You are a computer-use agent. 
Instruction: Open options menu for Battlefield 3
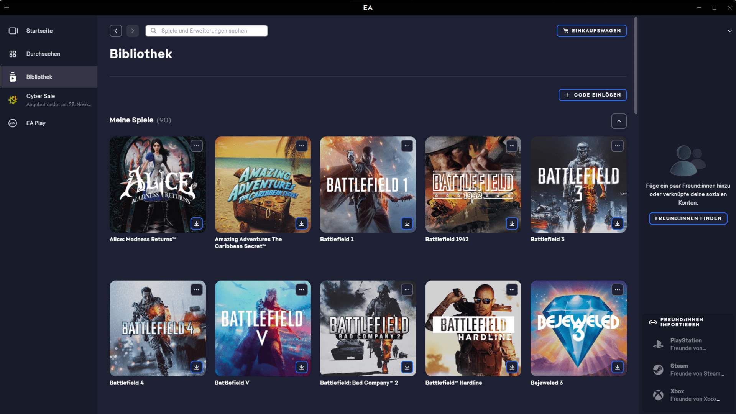click(618, 146)
